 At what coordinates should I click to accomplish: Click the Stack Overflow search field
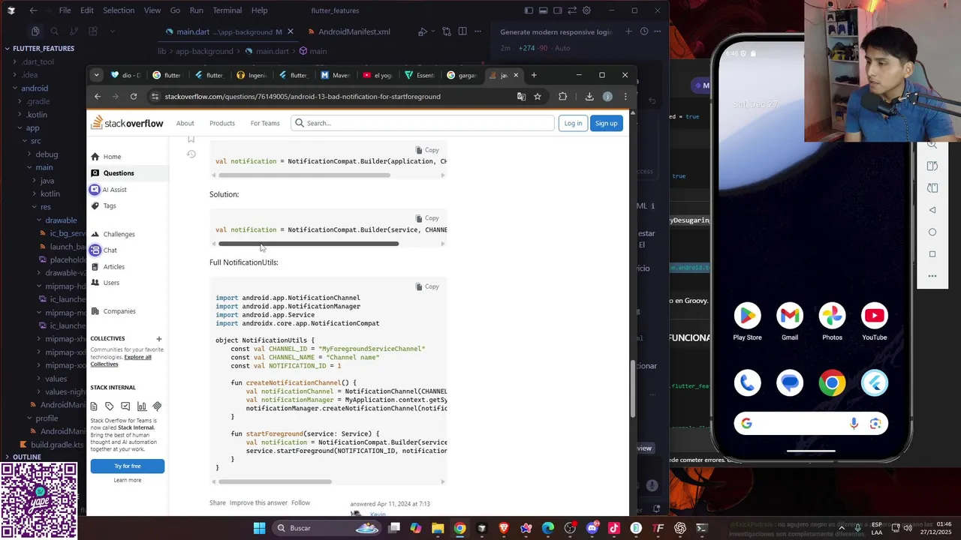(422, 123)
